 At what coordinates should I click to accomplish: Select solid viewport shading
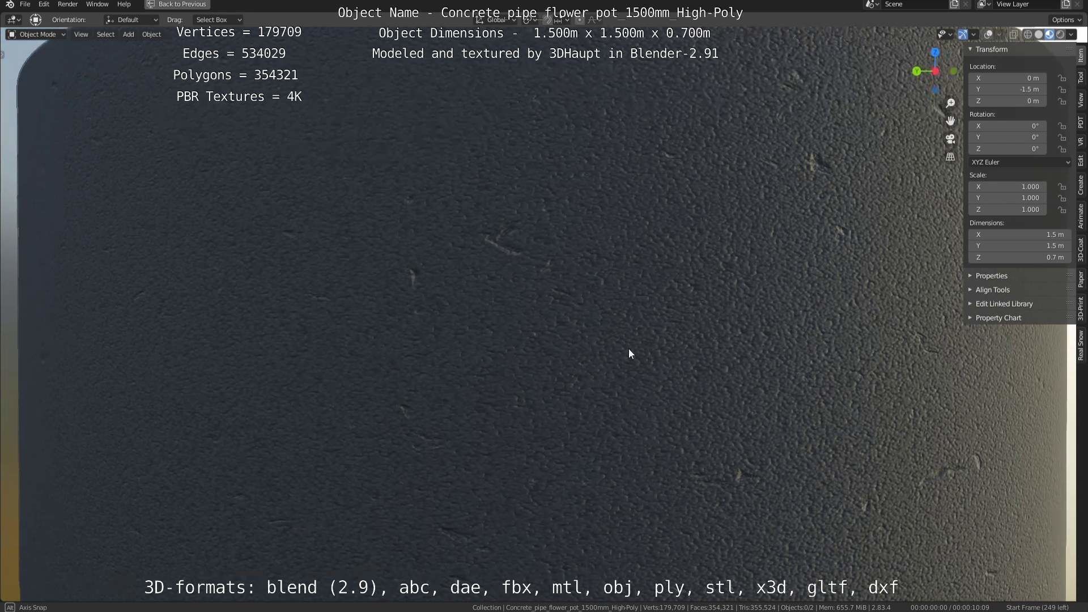click(1039, 35)
